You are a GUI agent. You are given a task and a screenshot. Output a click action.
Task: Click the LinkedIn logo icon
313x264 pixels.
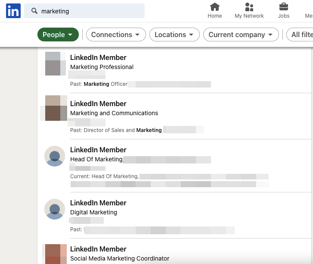(13, 11)
